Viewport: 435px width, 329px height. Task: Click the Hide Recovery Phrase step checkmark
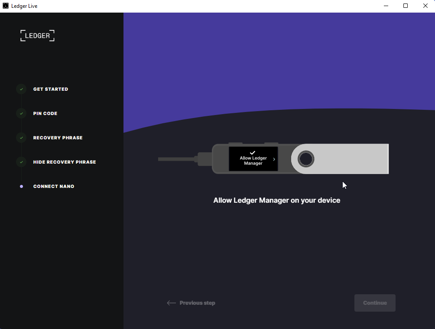(x=21, y=162)
